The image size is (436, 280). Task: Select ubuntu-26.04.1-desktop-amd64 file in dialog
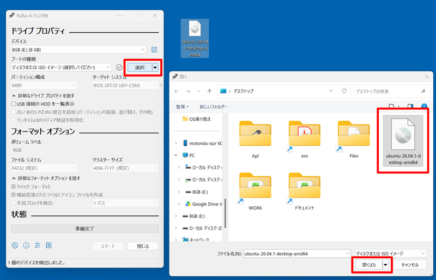tap(403, 141)
